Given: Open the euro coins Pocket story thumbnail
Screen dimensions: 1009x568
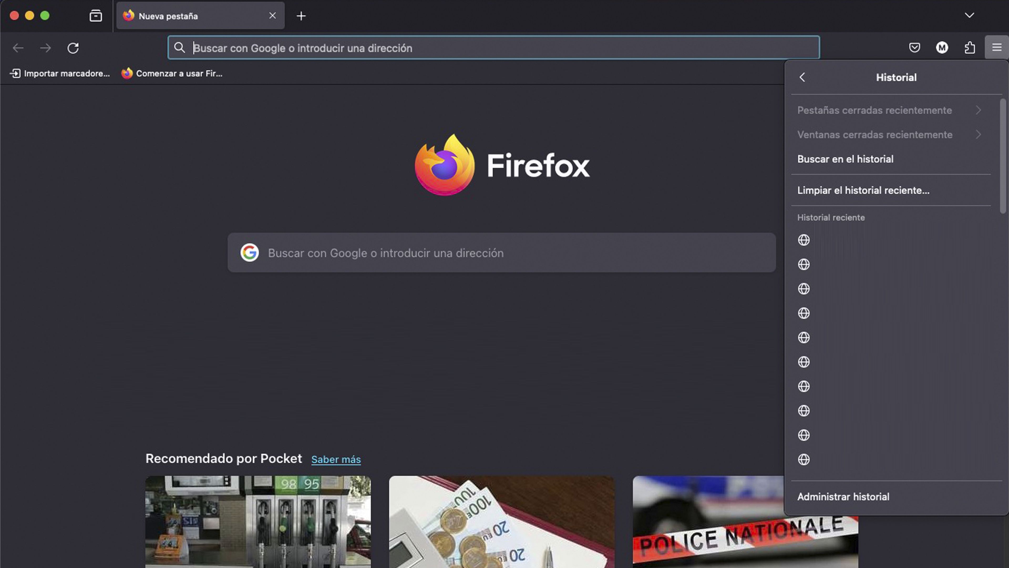Looking at the screenshot, I should pos(502,522).
